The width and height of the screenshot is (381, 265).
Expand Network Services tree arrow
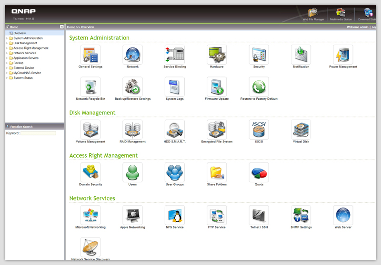click(x=7, y=53)
